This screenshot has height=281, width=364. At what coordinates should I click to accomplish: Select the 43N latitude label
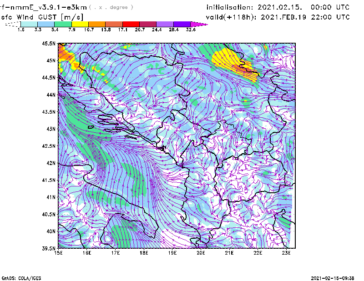point(51,129)
